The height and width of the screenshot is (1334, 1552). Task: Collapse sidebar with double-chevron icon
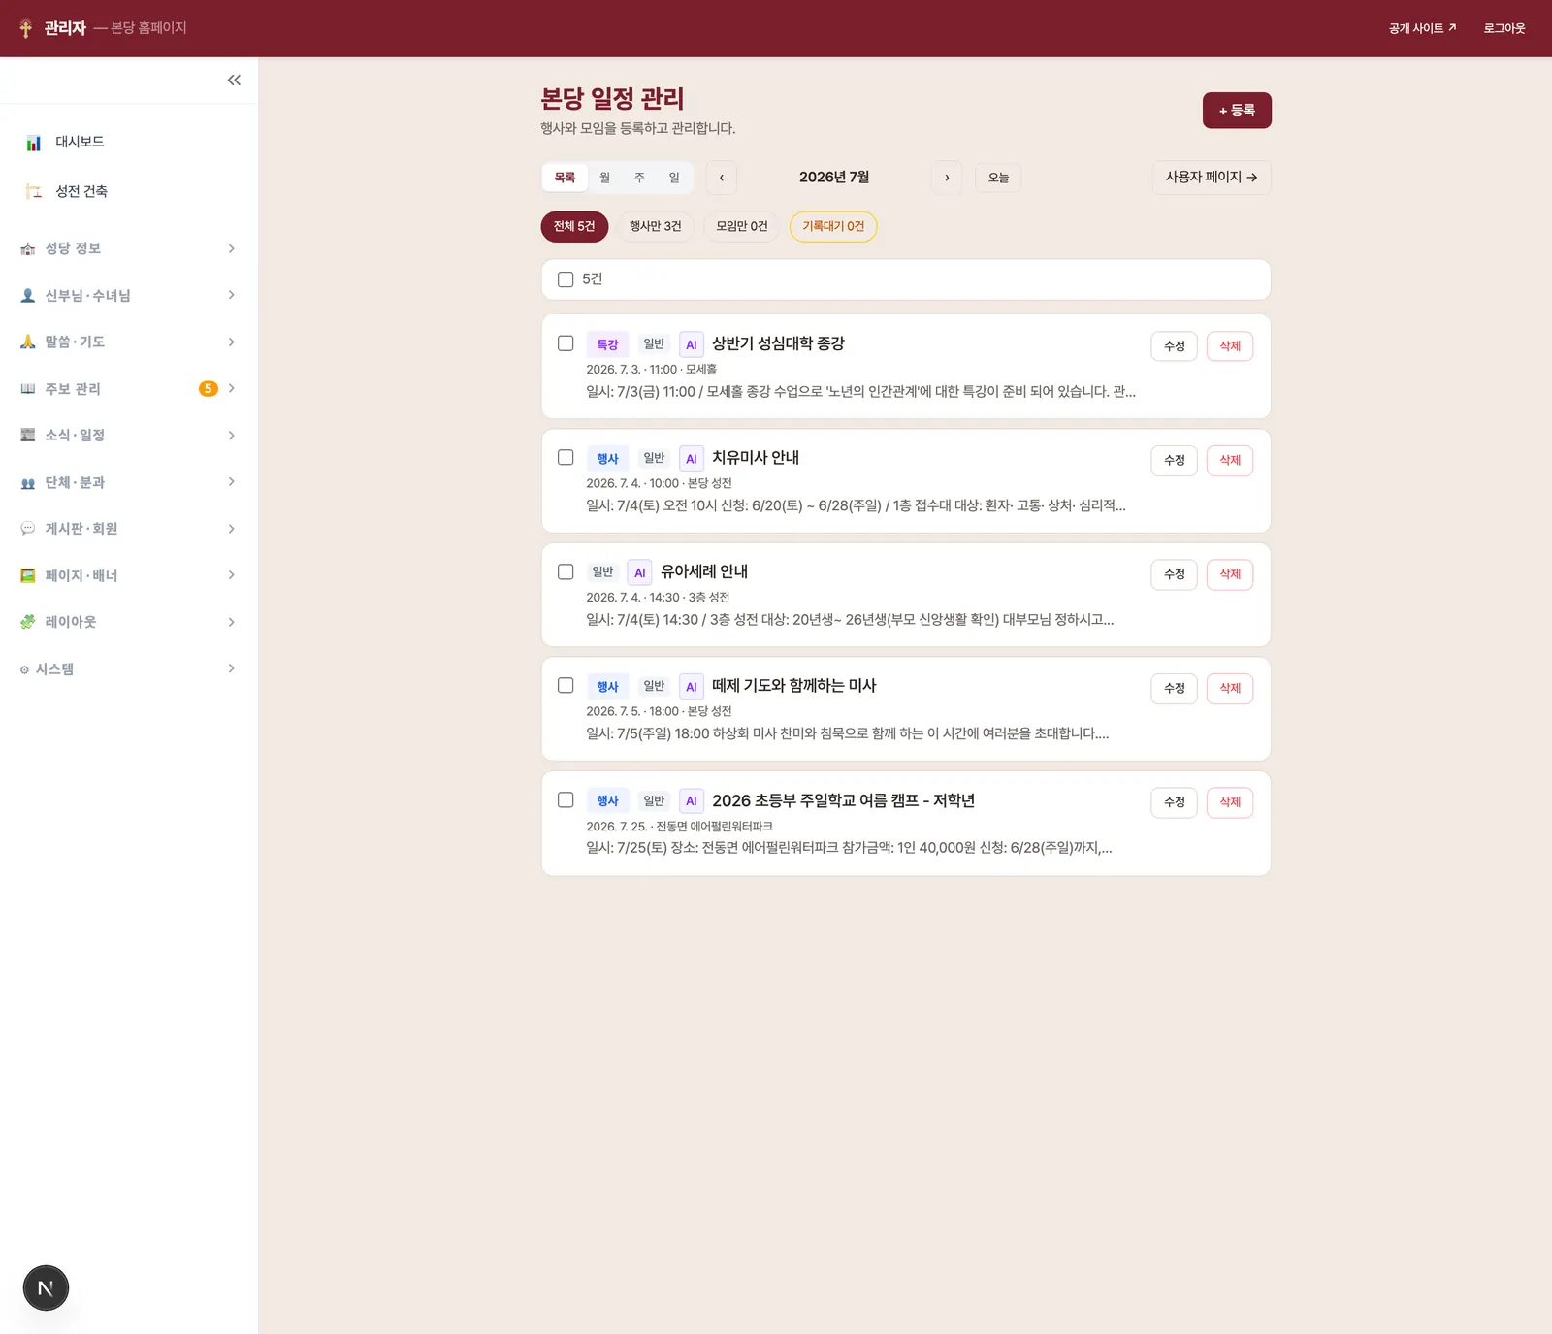[234, 81]
